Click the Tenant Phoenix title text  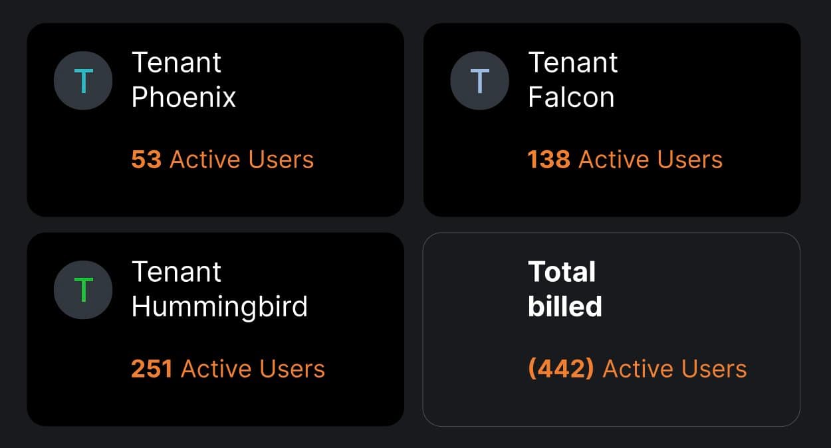pos(183,80)
